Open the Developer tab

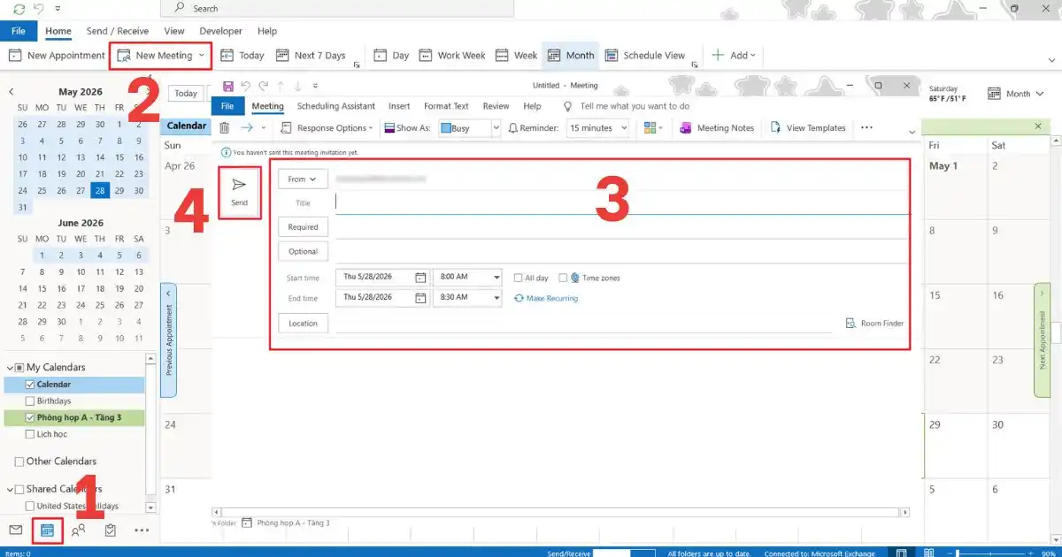(x=220, y=31)
